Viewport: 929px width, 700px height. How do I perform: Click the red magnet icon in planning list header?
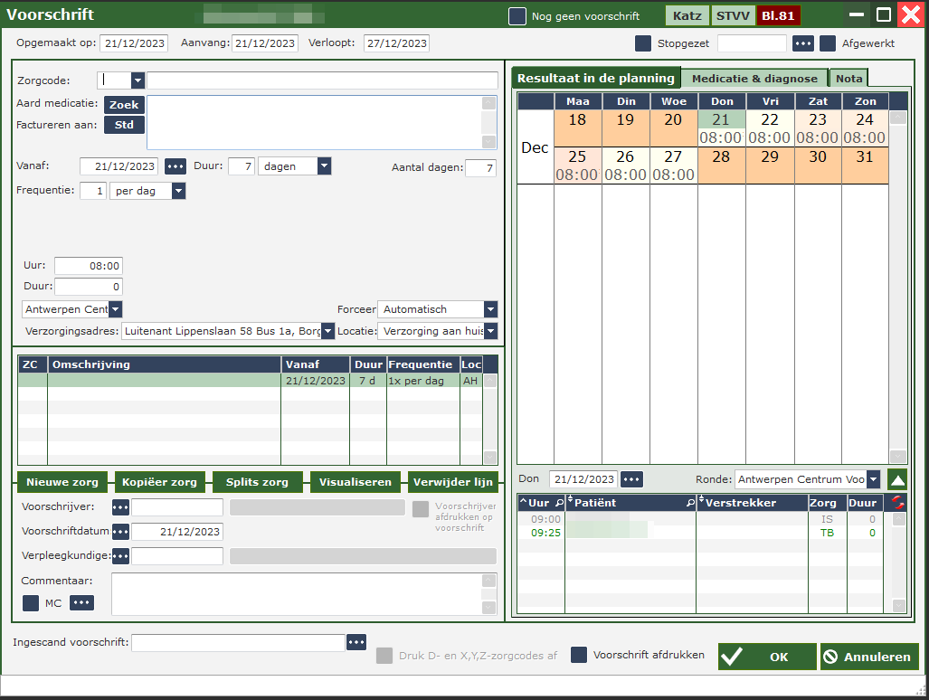click(x=897, y=503)
